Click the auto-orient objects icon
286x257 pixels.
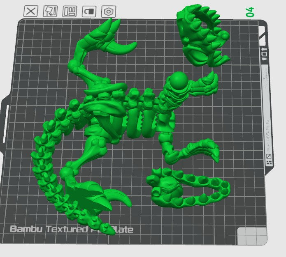[x=50, y=11]
